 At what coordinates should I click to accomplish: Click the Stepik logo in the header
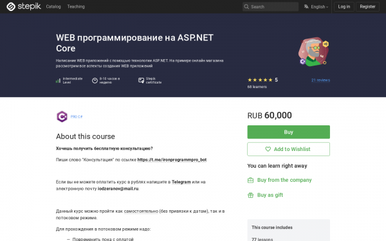point(24,6)
